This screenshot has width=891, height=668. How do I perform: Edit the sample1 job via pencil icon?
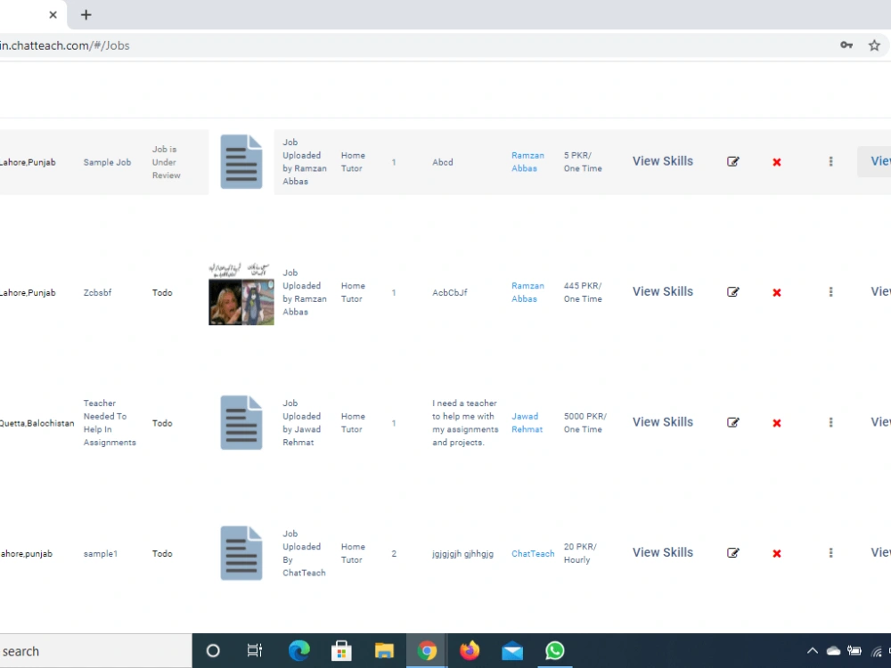click(x=733, y=552)
